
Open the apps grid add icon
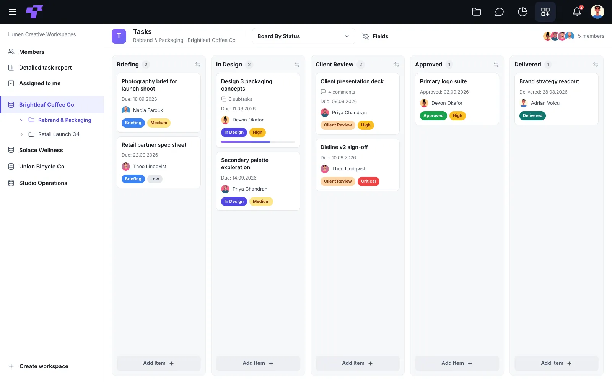545,12
